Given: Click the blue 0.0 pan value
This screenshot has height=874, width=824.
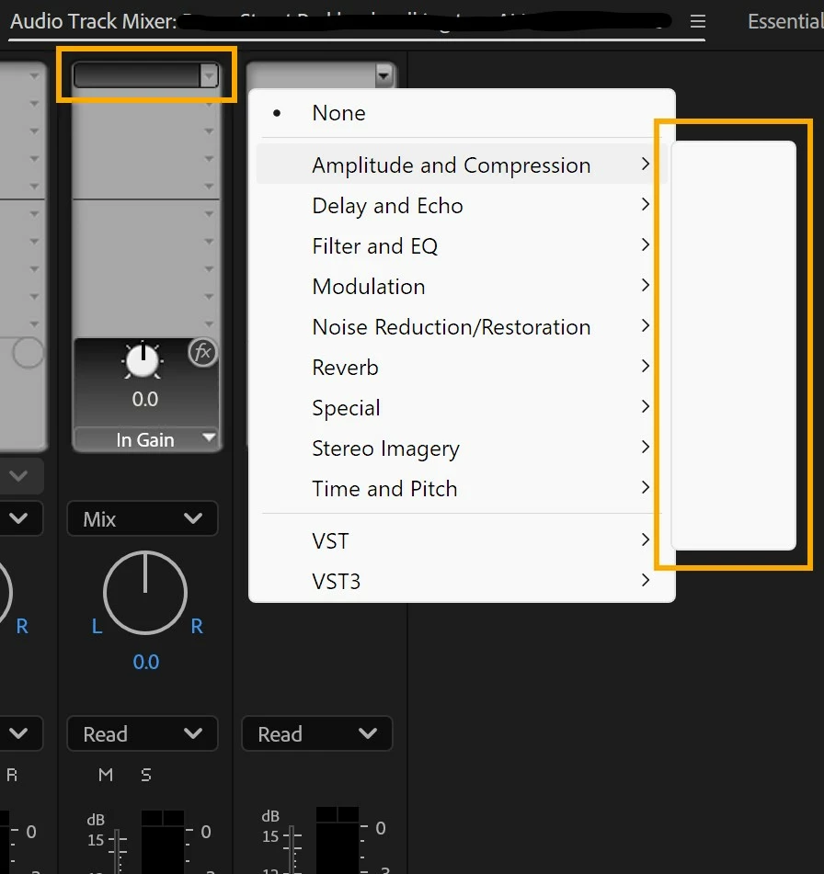Looking at the screenshot, I should click(x=145, y=662).
